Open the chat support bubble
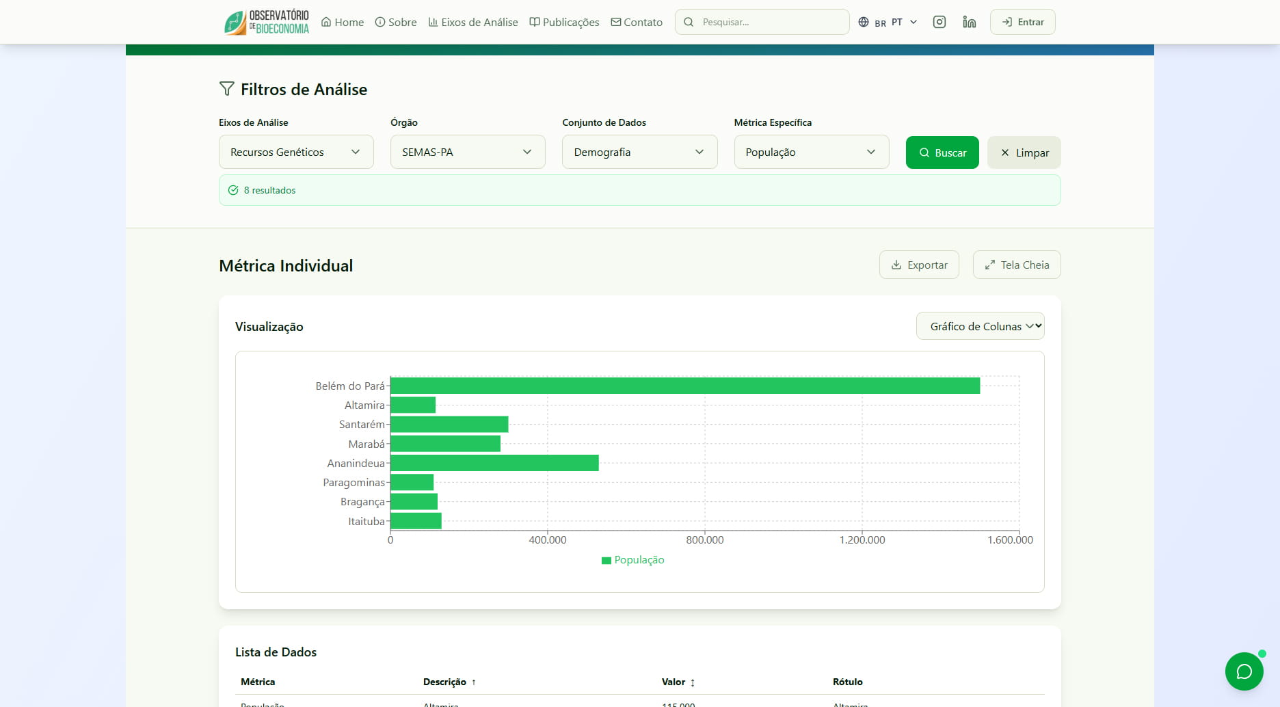This screenshot has width=1280, height=707. point(1244,671)
